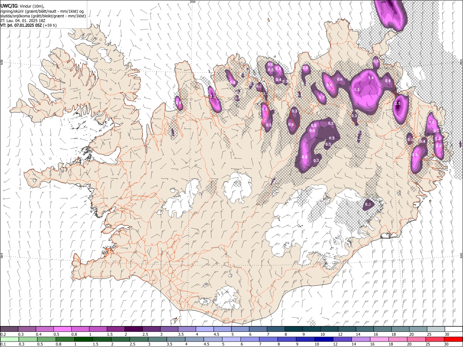Click the dark navy 10 swatch in green legend

tap(323, 339)
